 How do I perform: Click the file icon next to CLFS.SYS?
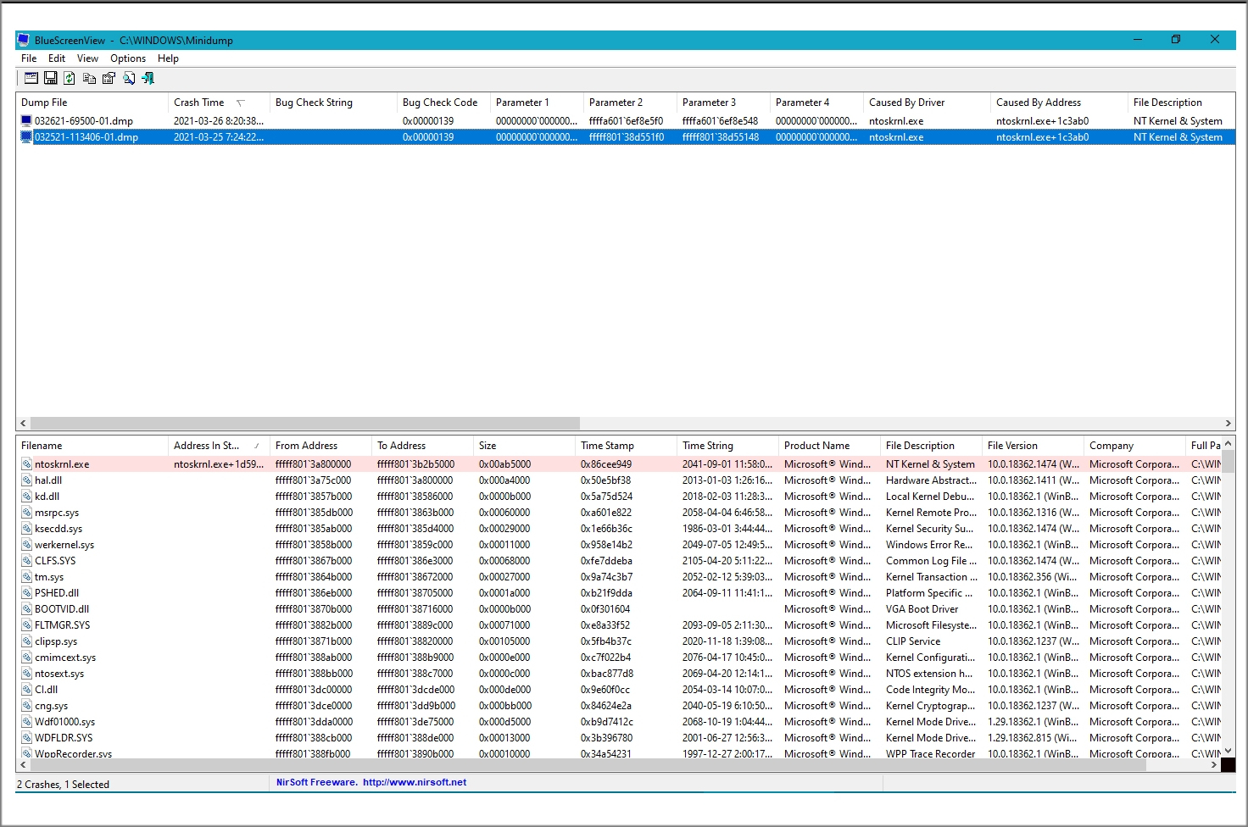[27, 561]
